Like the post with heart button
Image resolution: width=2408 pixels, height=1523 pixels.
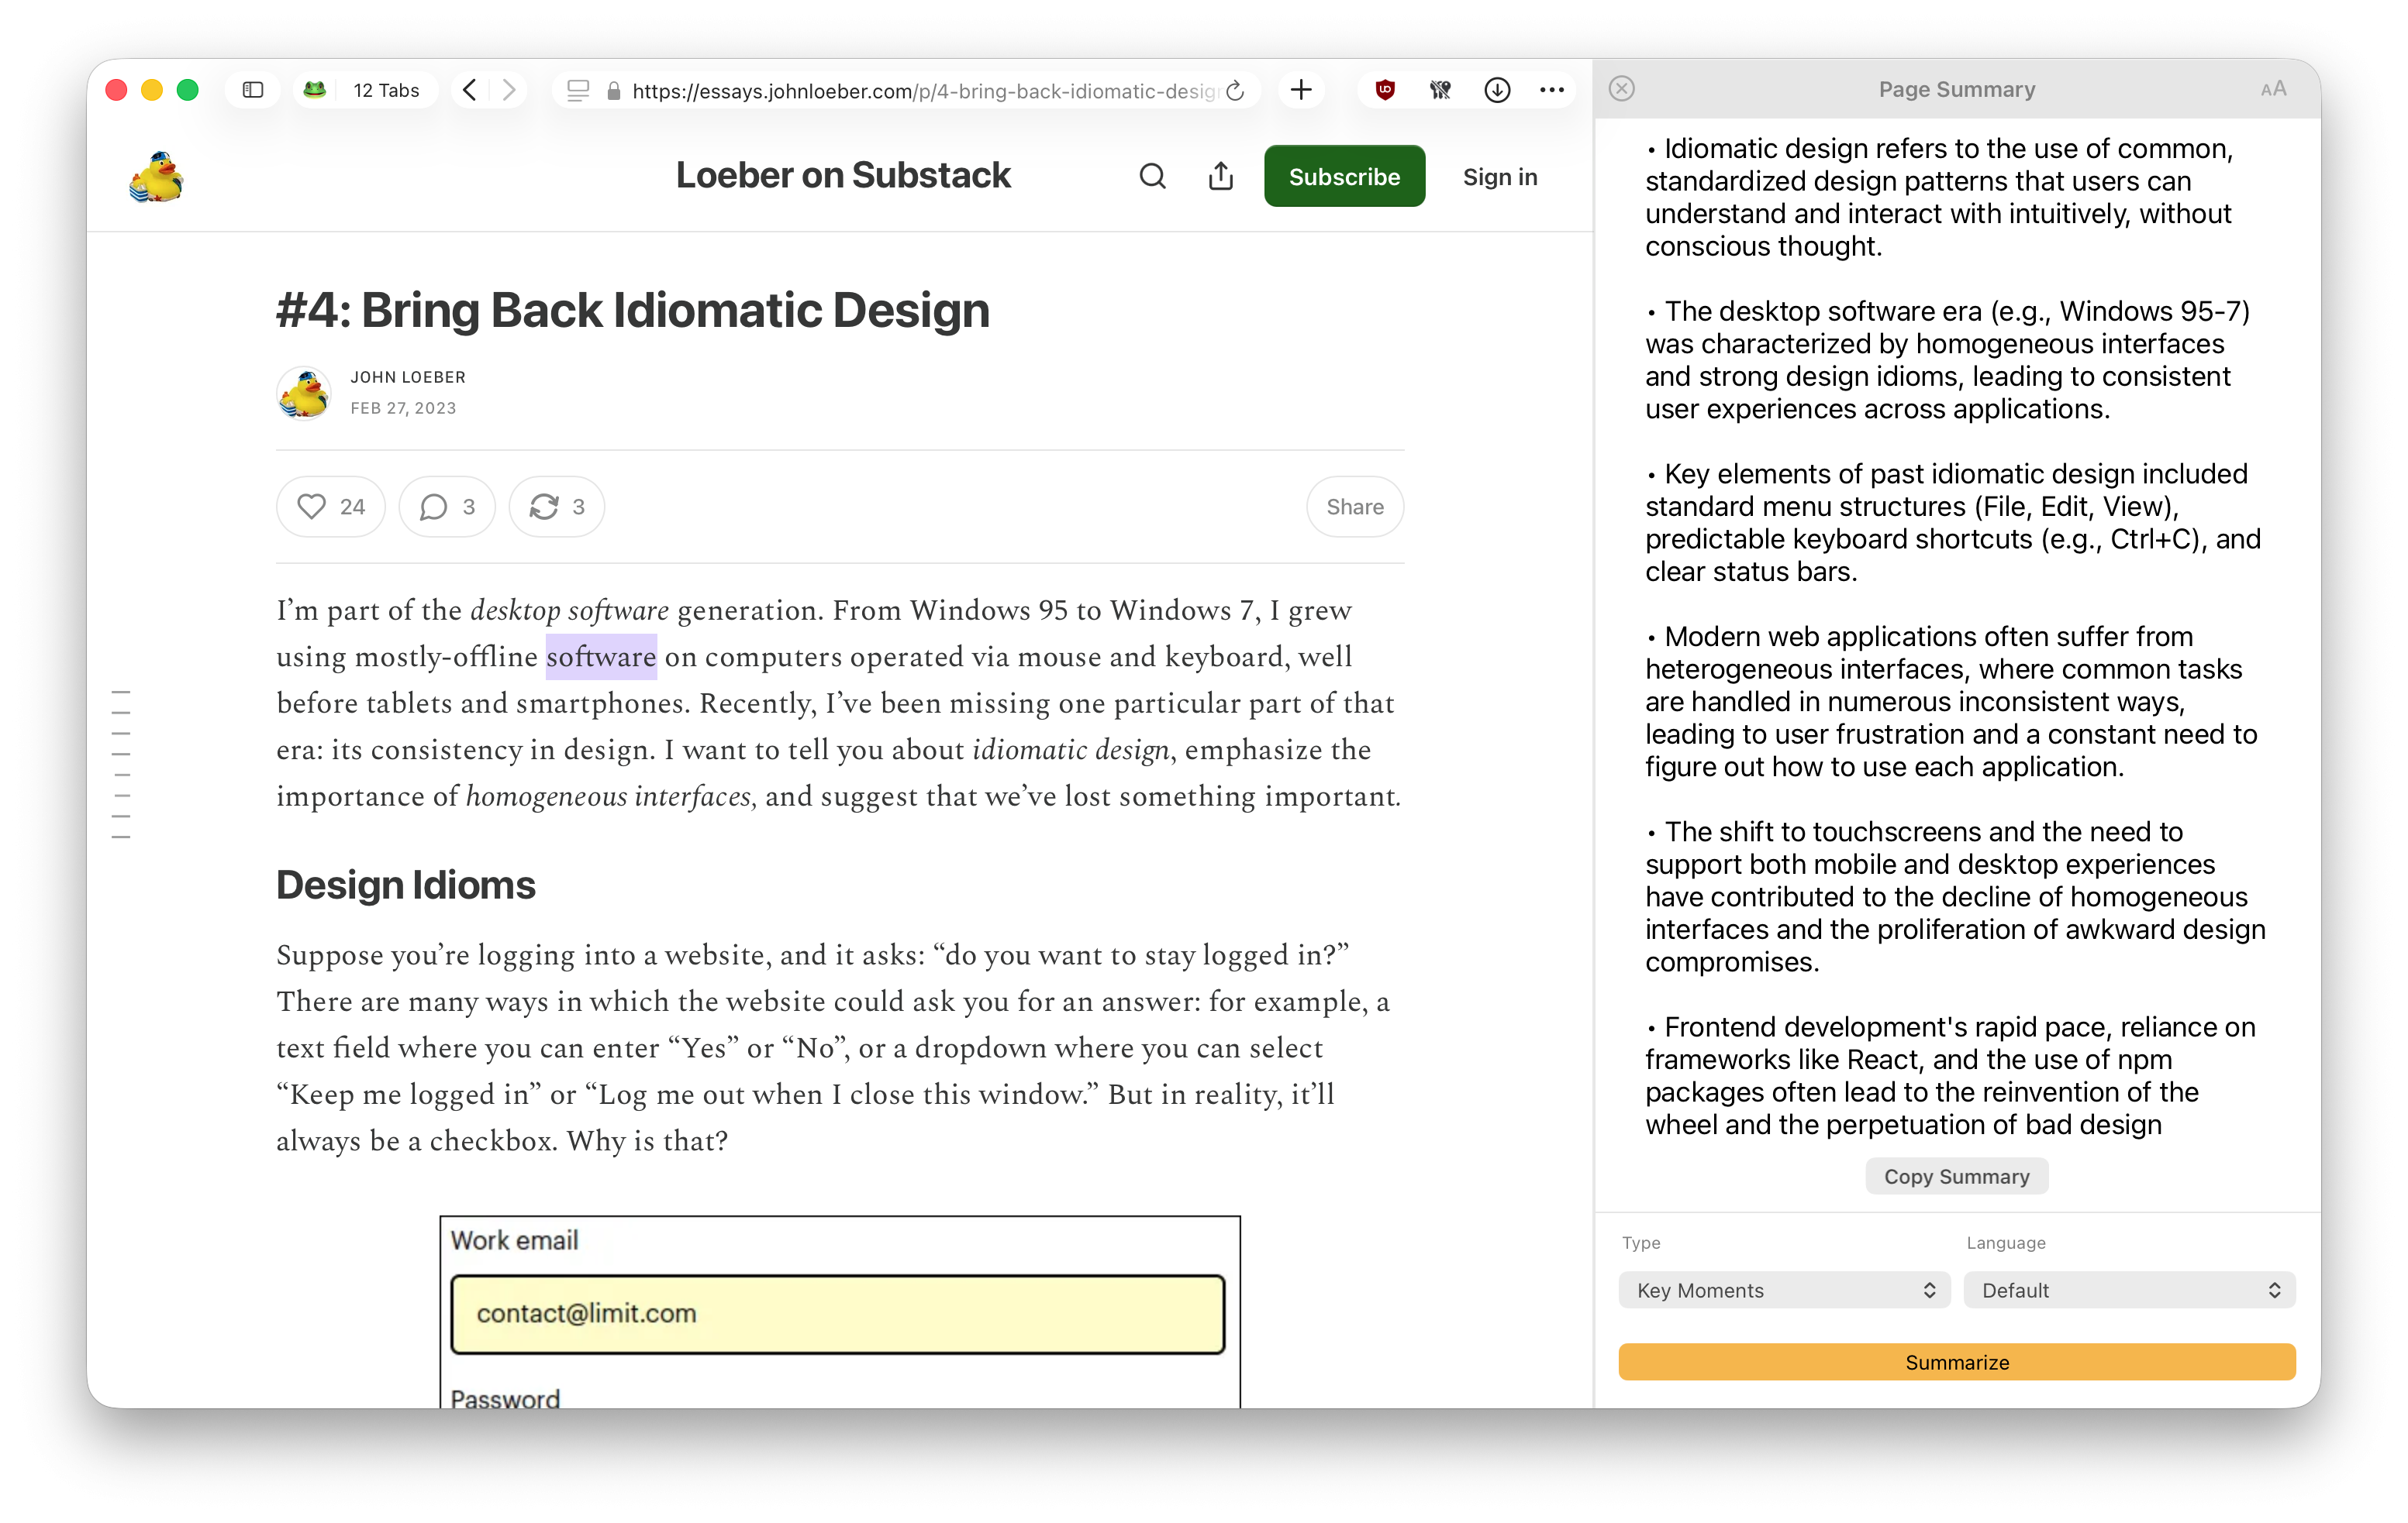(331, 507)
